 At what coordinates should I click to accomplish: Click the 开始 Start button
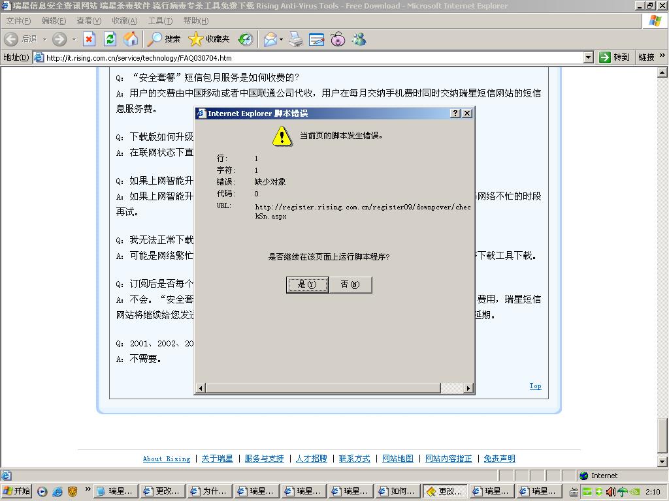pyautogui.click(x=16, y=491)
